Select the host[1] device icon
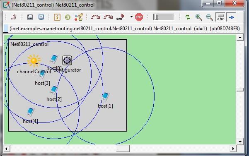Image resolution: width=249 pixels, height=156 pixels. pyautogui.click(x=106, y=96)
